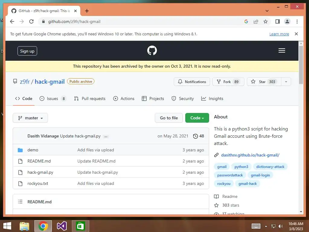Click the taskbar clock showing 10:46 AM
This screenshot has width=309, height=232.
(296, 226)
